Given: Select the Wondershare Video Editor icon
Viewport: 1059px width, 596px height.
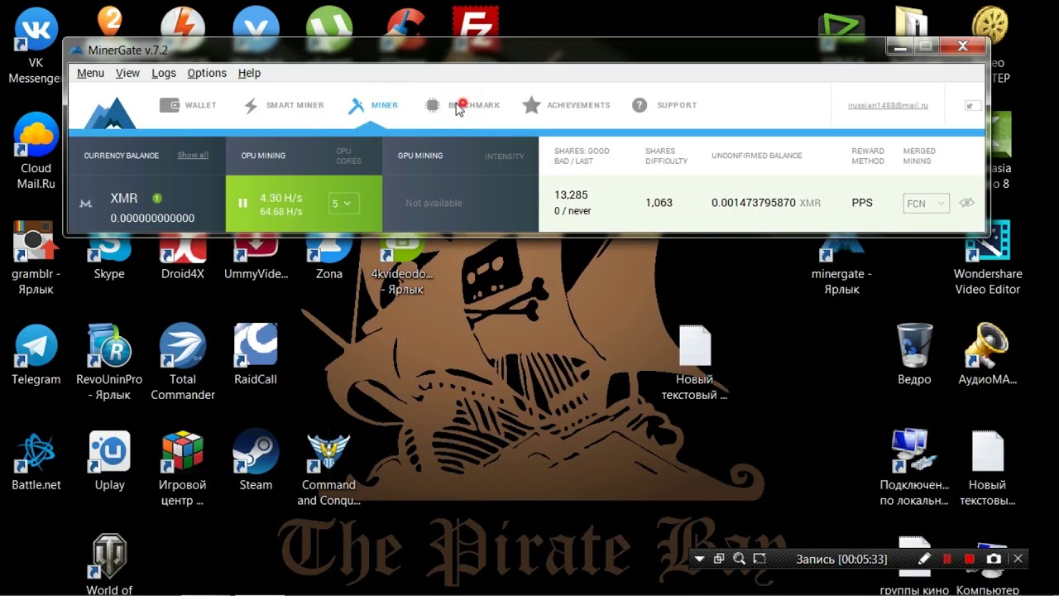Looking at the screenshot, I should 988,257.
